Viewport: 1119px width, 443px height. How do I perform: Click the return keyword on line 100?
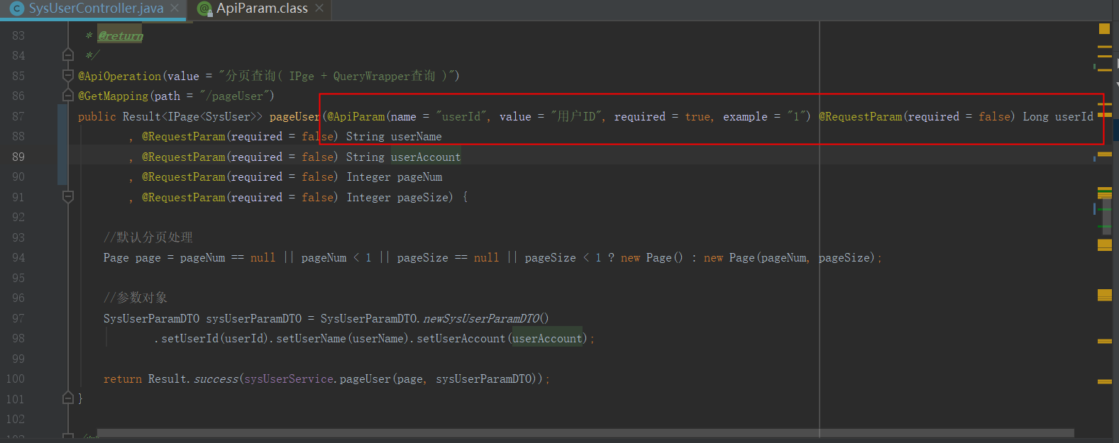coord(123,378)
